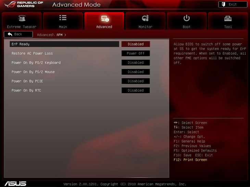Select the ErP Ready row label
This screenshot has width=250, height=187.
click(21, 44)
